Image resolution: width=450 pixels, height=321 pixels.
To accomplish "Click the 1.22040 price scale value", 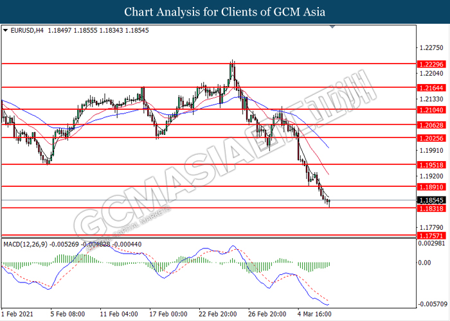I will pyautogui.click(x=431, y=73).
